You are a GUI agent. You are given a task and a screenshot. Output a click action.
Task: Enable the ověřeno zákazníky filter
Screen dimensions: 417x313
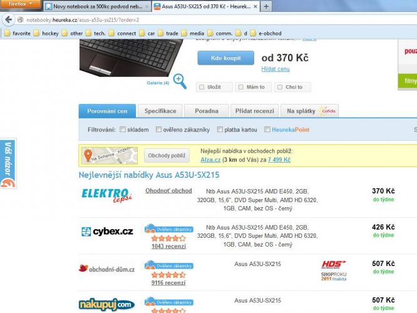(x=158, y=130)
